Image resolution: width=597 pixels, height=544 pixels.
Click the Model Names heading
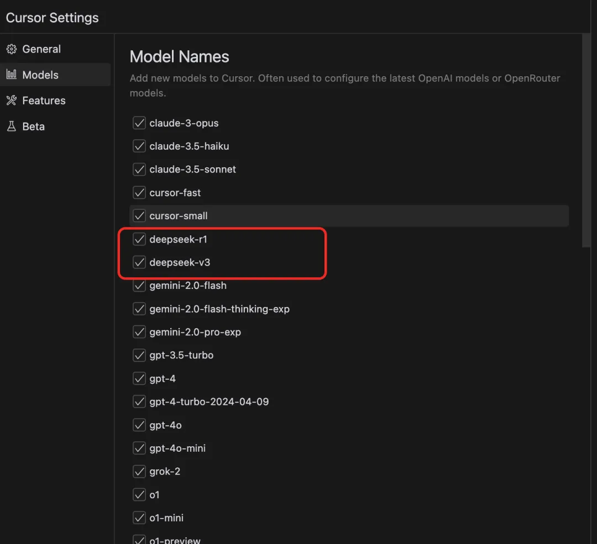[179, 57]
